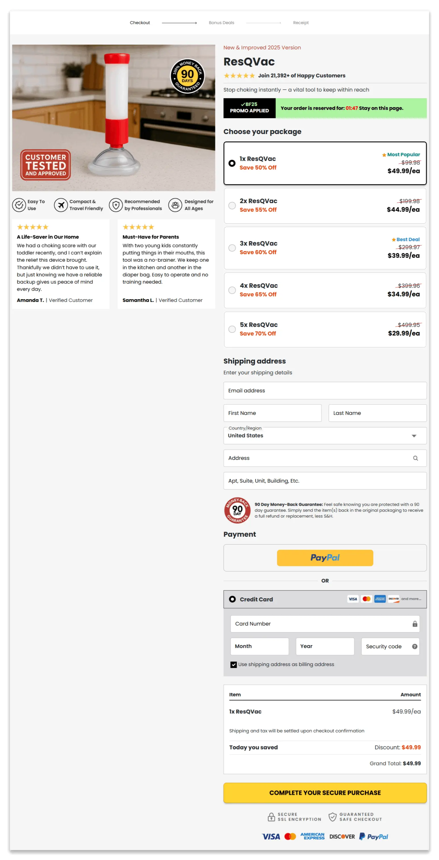
Task: Click the New & Improved 2025 Version text
Action: click(262, 47)
